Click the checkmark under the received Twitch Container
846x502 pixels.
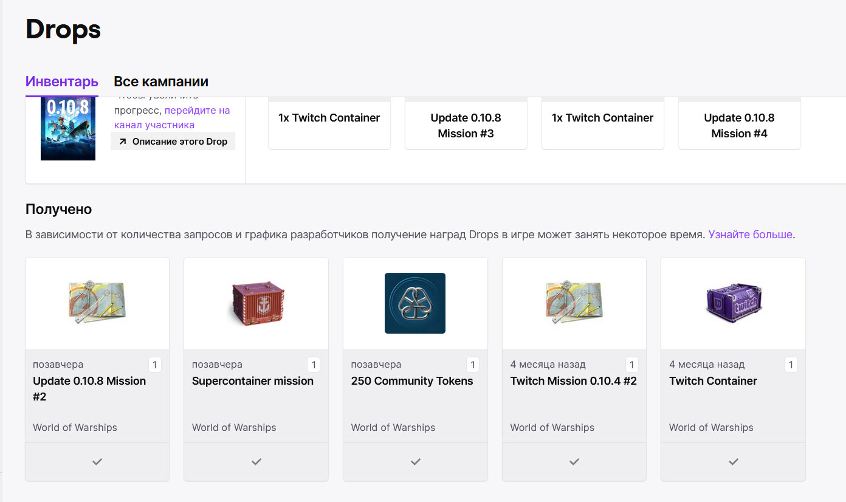click(734, 462)
